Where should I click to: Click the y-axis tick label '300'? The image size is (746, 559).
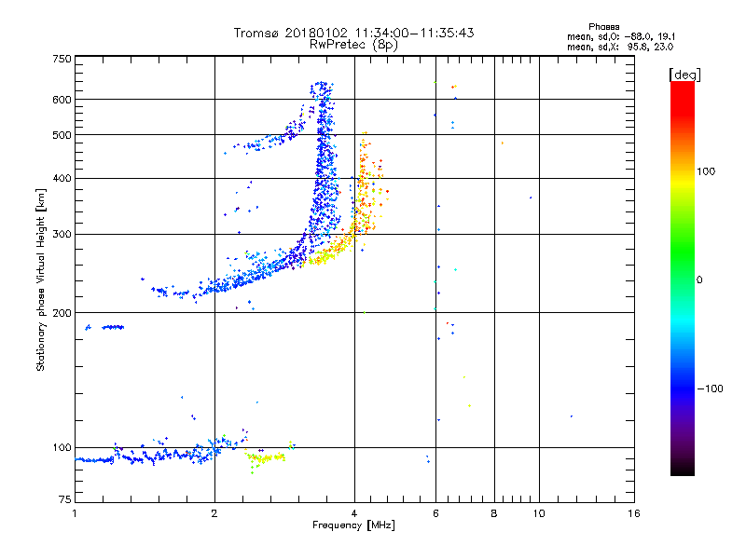coord(62,235)
